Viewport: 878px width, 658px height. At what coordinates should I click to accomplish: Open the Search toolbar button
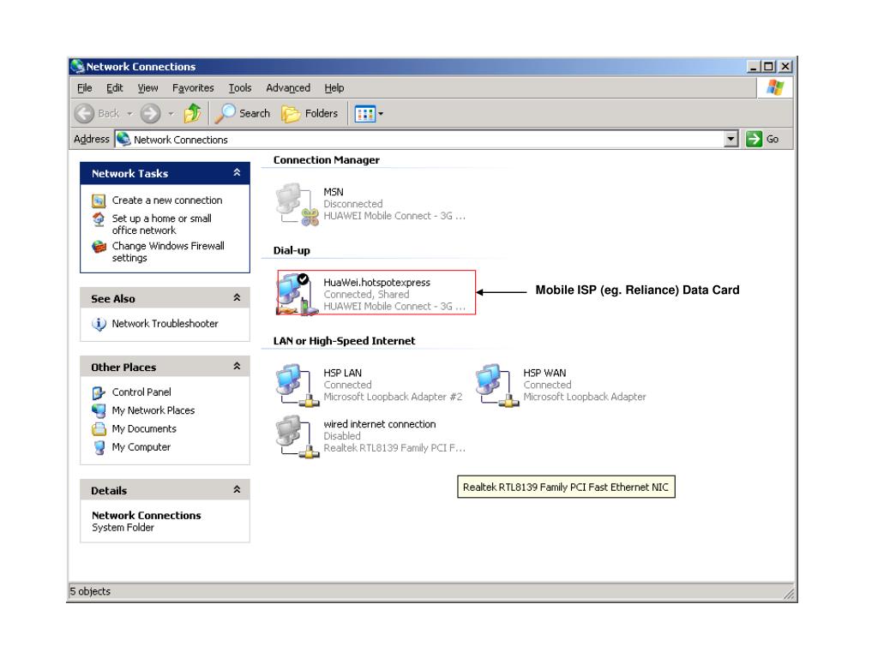point(243,114)
